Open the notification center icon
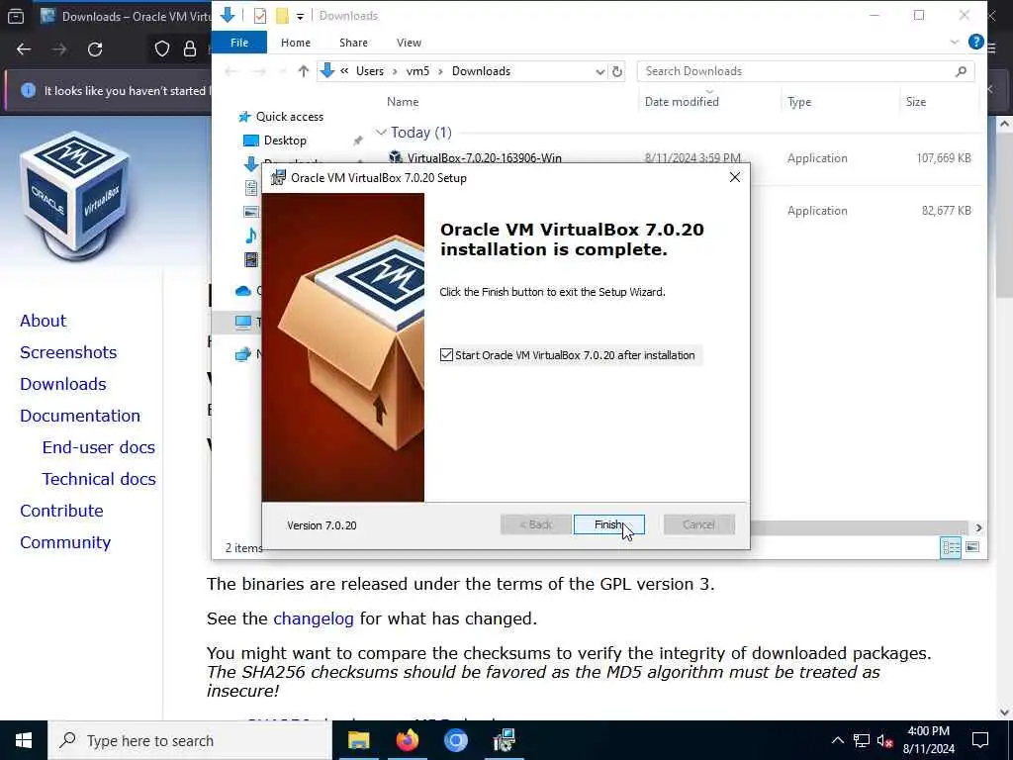The image size is (1013, 760). 980,740
